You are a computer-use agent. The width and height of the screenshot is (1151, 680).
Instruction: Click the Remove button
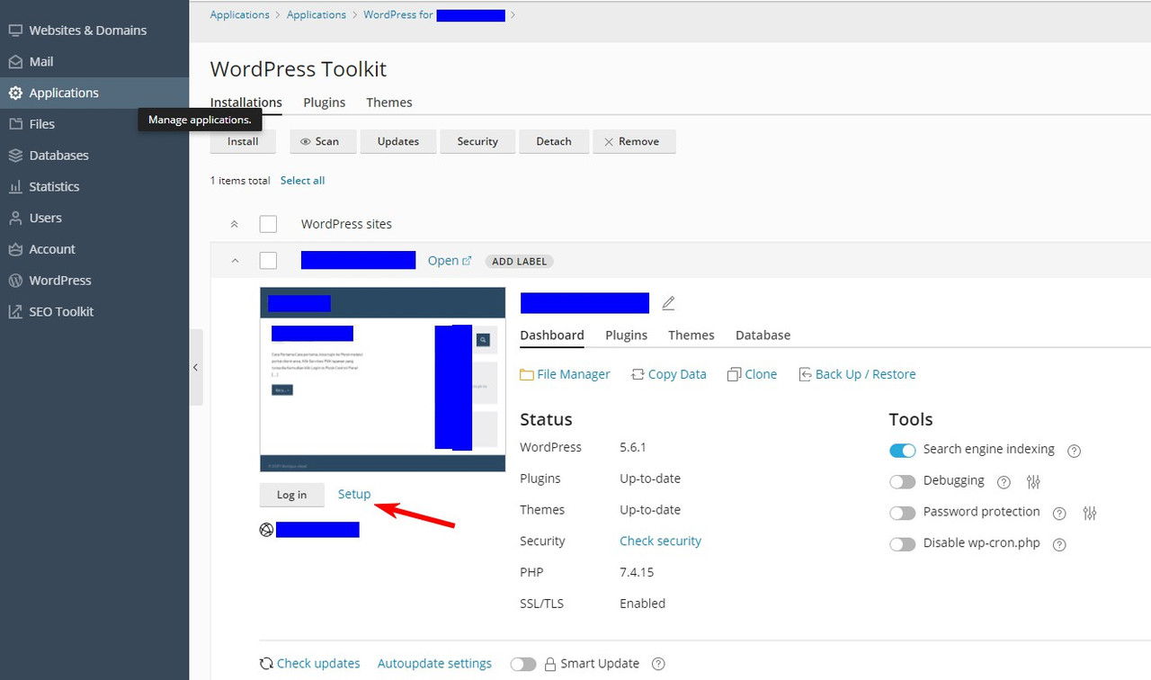(x=634, y=141)
